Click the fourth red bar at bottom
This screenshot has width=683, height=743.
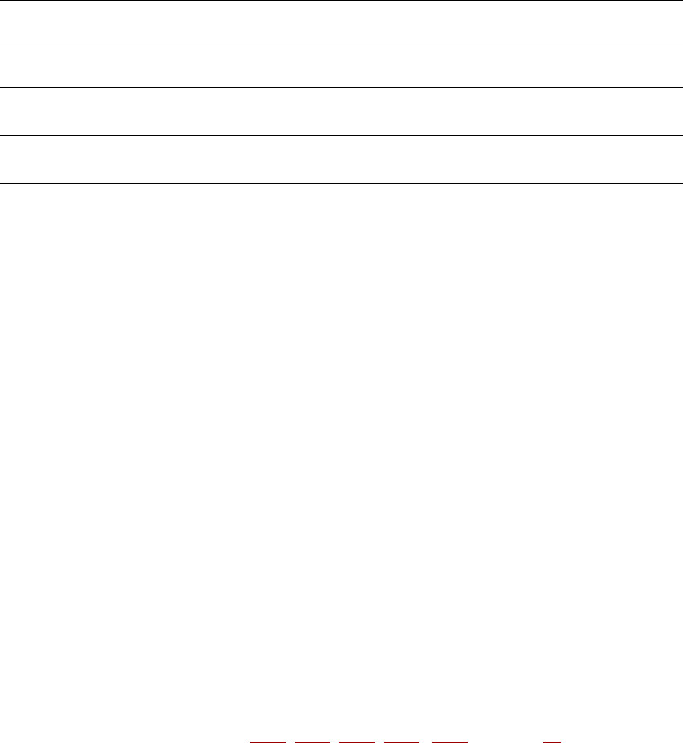pos(402,742)
